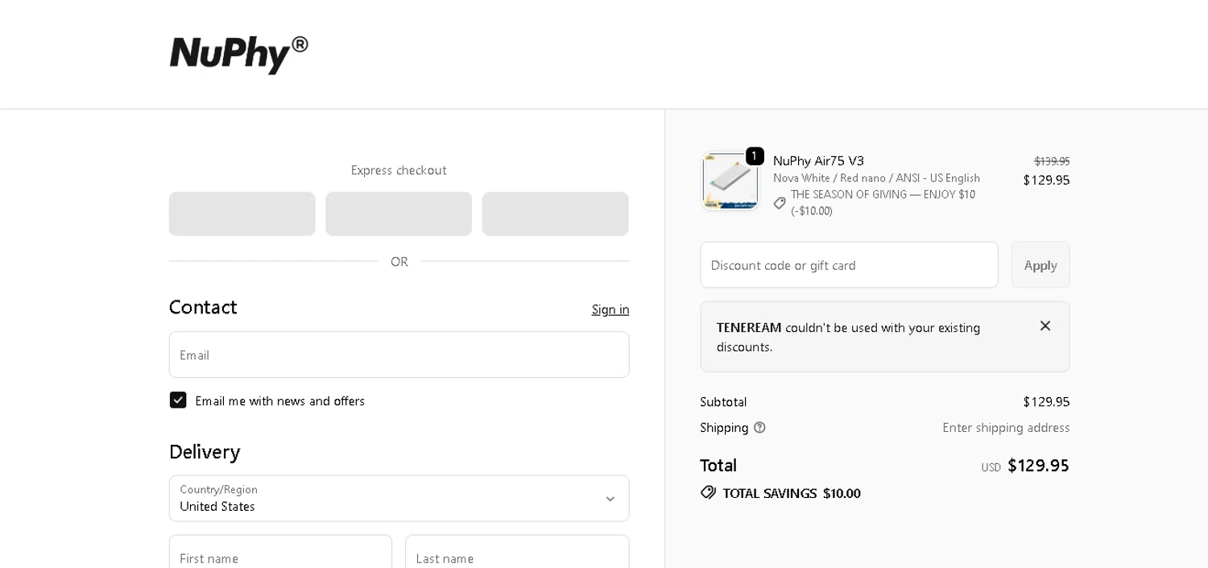The image size is (1208, 568).
Task: Click the NuPhy logo
Action: coord(238,54)
